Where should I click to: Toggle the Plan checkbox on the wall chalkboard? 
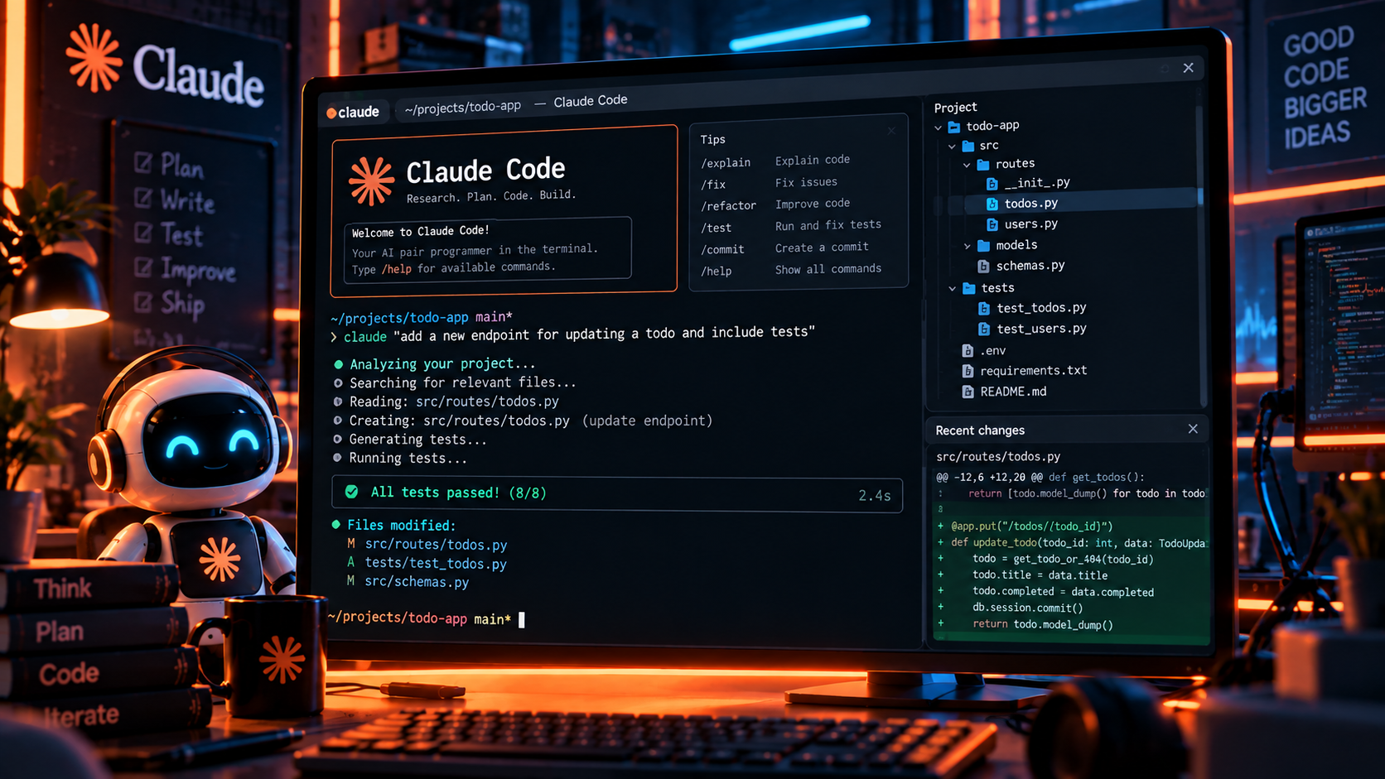(x=143, y=162)
